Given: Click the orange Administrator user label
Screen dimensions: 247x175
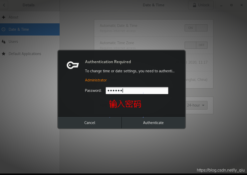Looking at the screenshot, I should click(x=96, y=80).
